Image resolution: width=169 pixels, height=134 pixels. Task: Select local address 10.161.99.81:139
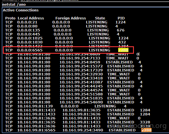pyautogui.click(x=35, y=106)
